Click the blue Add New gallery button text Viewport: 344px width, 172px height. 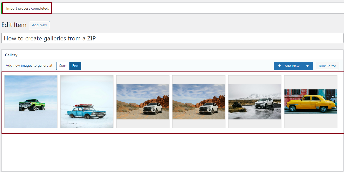pyautogui.click(x=292, y=66)
